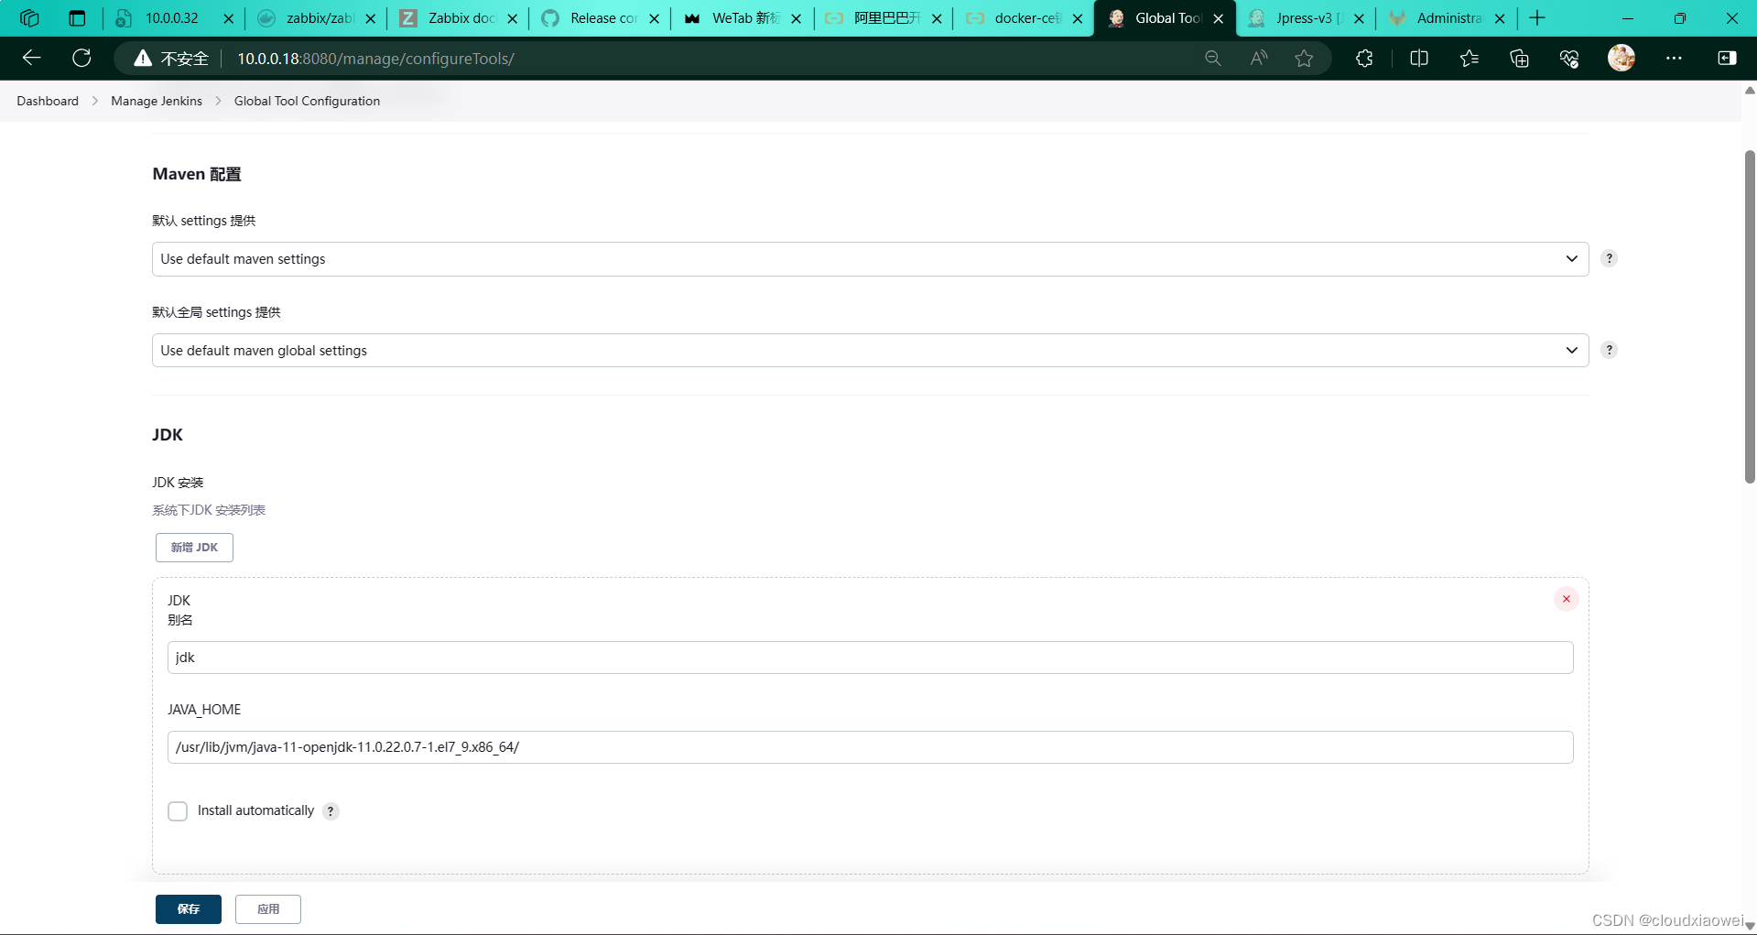Add this page to favorites
The height and width of the screenshot is (935, 1757).
coord(1304,58)
